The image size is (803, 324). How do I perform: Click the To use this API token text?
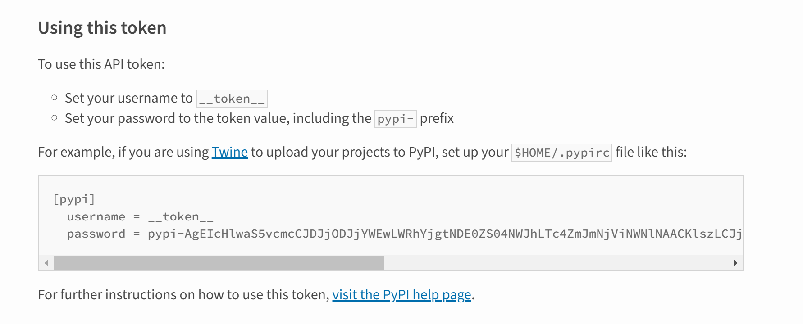[x=101, y=64]
